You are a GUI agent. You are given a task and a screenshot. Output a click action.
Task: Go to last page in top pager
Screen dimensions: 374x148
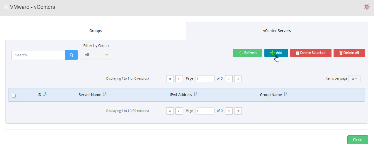pyautogui.click(x=238, y=79)
